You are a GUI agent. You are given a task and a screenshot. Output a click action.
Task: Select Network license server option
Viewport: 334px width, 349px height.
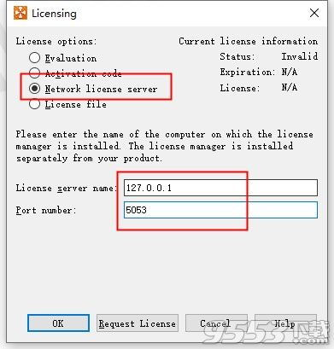[x=34, y=89]
